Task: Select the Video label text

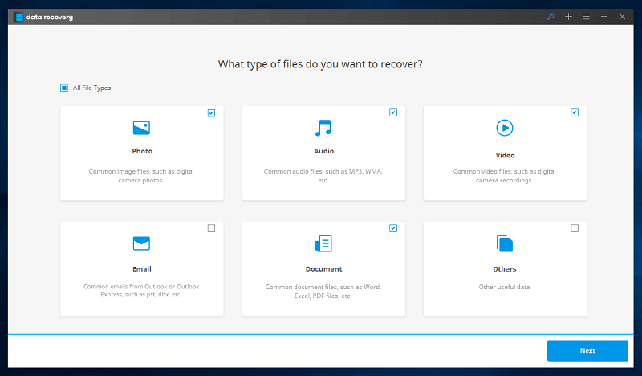Action: [x=505, y=155]
